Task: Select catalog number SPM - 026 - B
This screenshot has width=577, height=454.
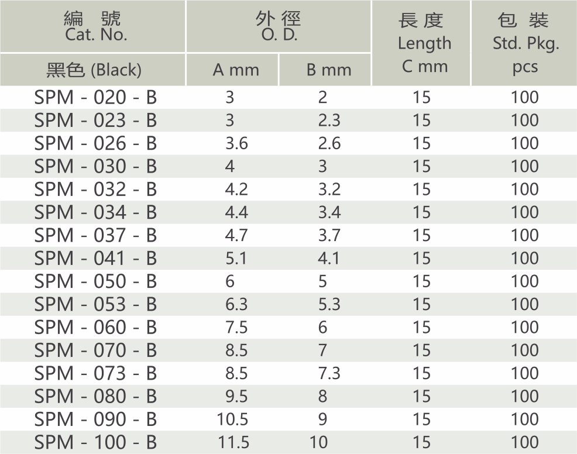Action: [95, 143]
